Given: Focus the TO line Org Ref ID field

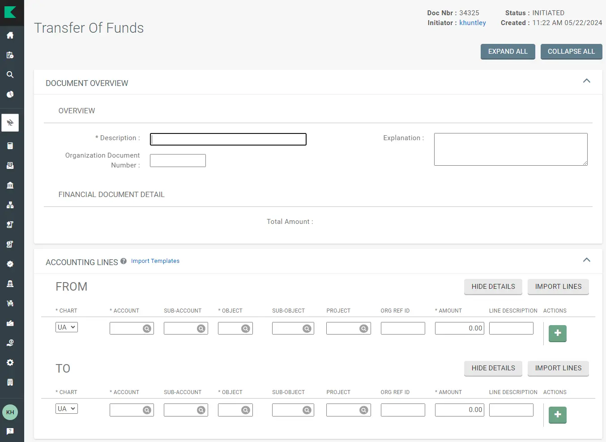Looking at the screenshot, I should (403, 410).
